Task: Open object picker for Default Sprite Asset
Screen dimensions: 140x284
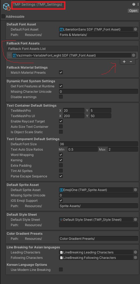Action: tap(135, 190)
